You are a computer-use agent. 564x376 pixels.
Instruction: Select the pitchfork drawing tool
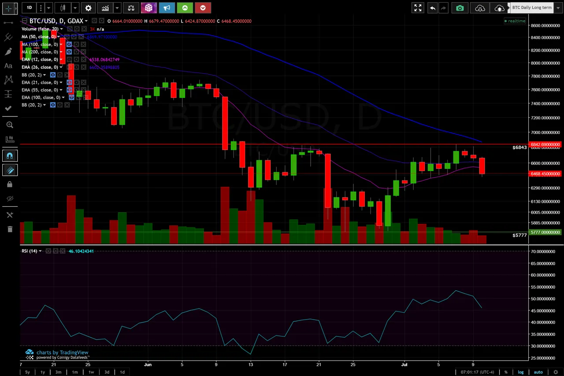[x=8, y=37]
